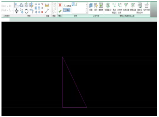Click the 模式 Mode panel label
Image resolution: width=159 pixels, height=117 pixels.
(x=60, y=16)
